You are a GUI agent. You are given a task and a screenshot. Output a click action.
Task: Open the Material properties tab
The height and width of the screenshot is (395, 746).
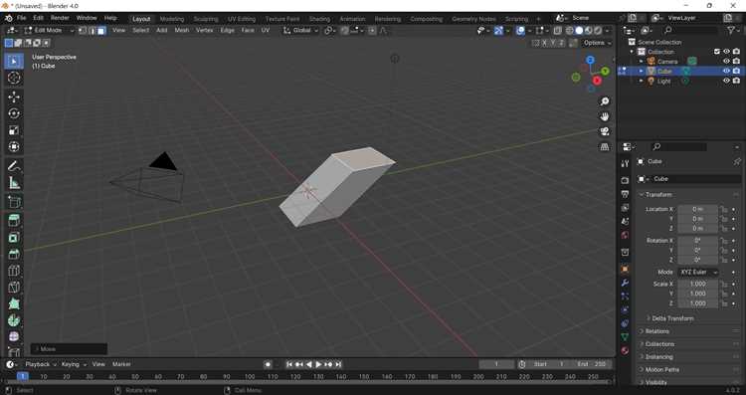pyautogui.click(x=625, y=351)
